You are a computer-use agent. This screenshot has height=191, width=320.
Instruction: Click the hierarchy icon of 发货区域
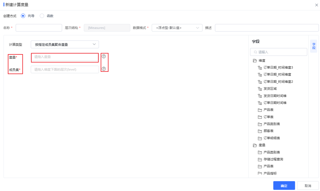click(260, 89)
